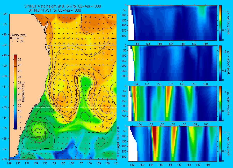Screen dimensions: 233x168
Task: Click the white dashed -33 latitude line on the map
Action: pyautogui.click(x=76, y=107)
